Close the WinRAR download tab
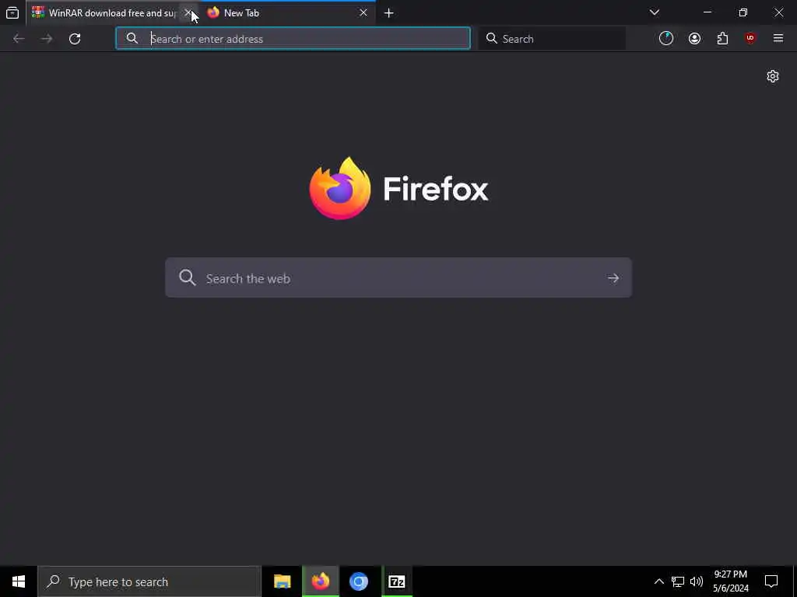 188,12
